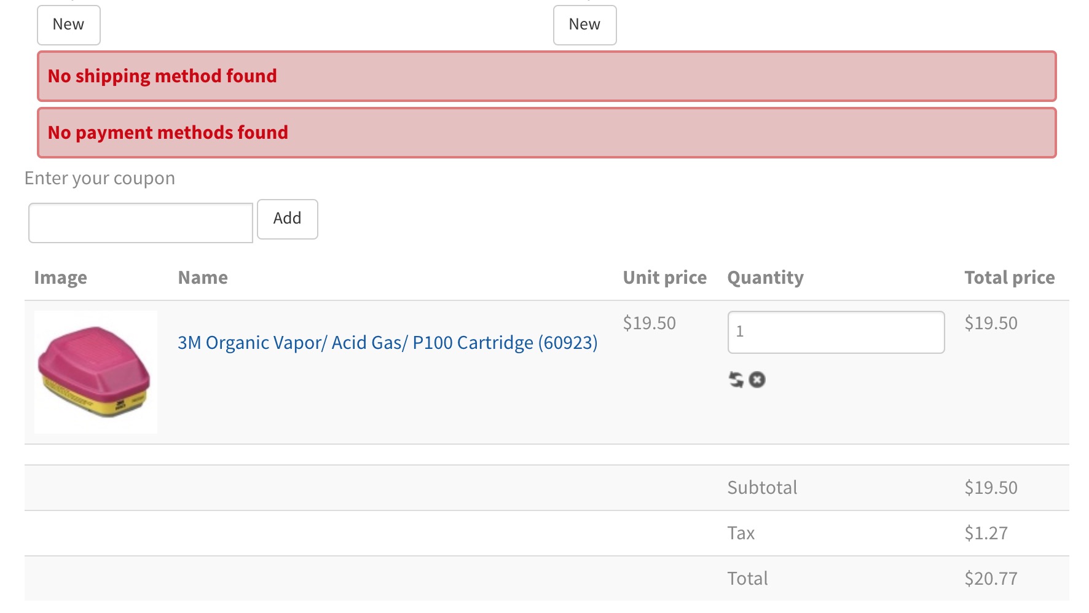The height and width of the screenshot is (613, 1089).
Task: Click the Subtotal amount $19.50
Action: [991, 488]
